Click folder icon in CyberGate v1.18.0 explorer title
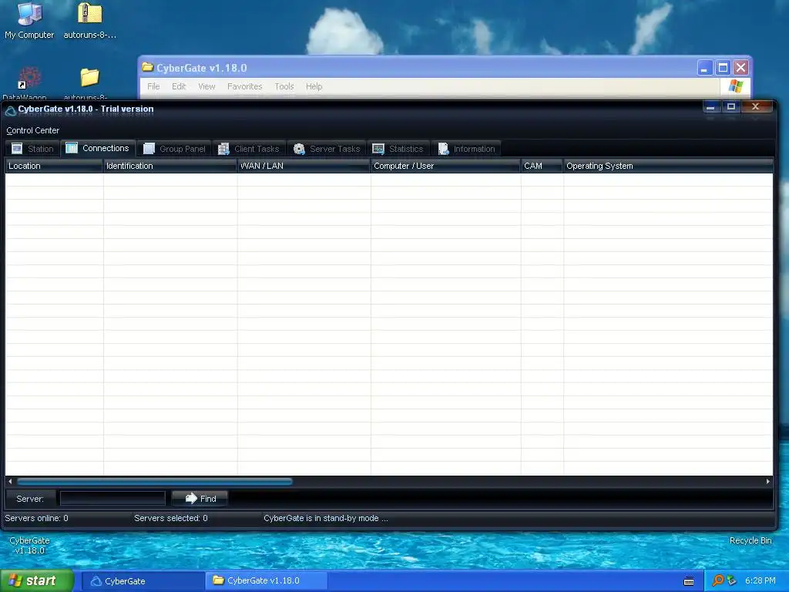 [147, 67]
